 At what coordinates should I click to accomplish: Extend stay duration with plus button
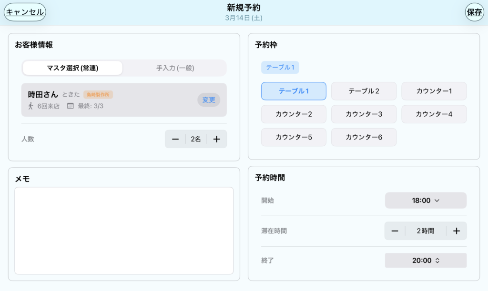tap(456, 231)
